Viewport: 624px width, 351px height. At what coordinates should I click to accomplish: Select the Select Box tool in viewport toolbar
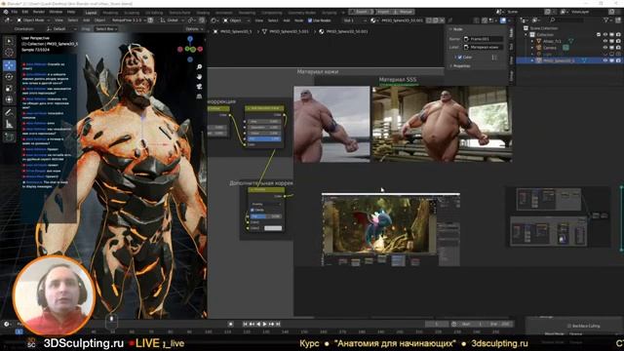coord(9,41)
